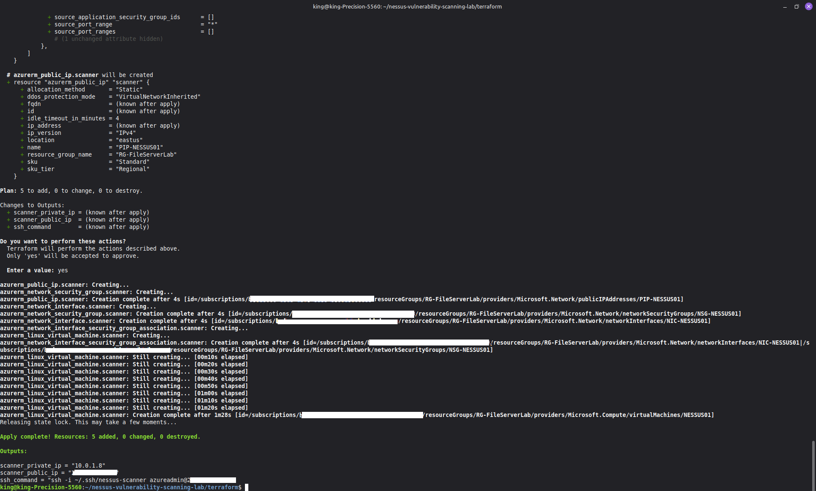This screenshot has width=816, height=491.
Task: Click the source_application_security_group_ids line
Action: (x=131, y=17)
